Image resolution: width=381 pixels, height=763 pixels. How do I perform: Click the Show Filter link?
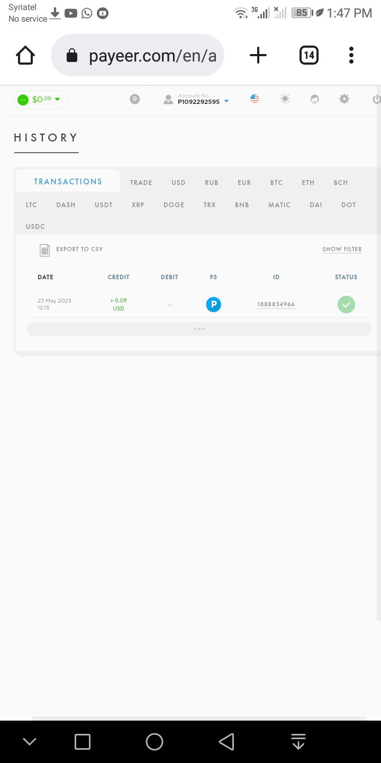[342, 249]
